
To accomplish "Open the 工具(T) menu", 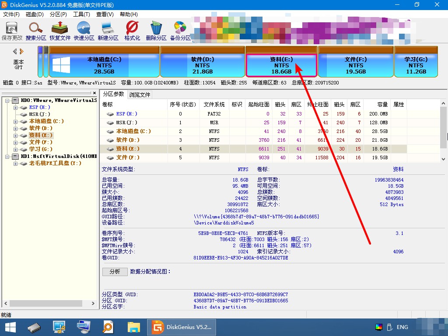I will click(81, 14).
